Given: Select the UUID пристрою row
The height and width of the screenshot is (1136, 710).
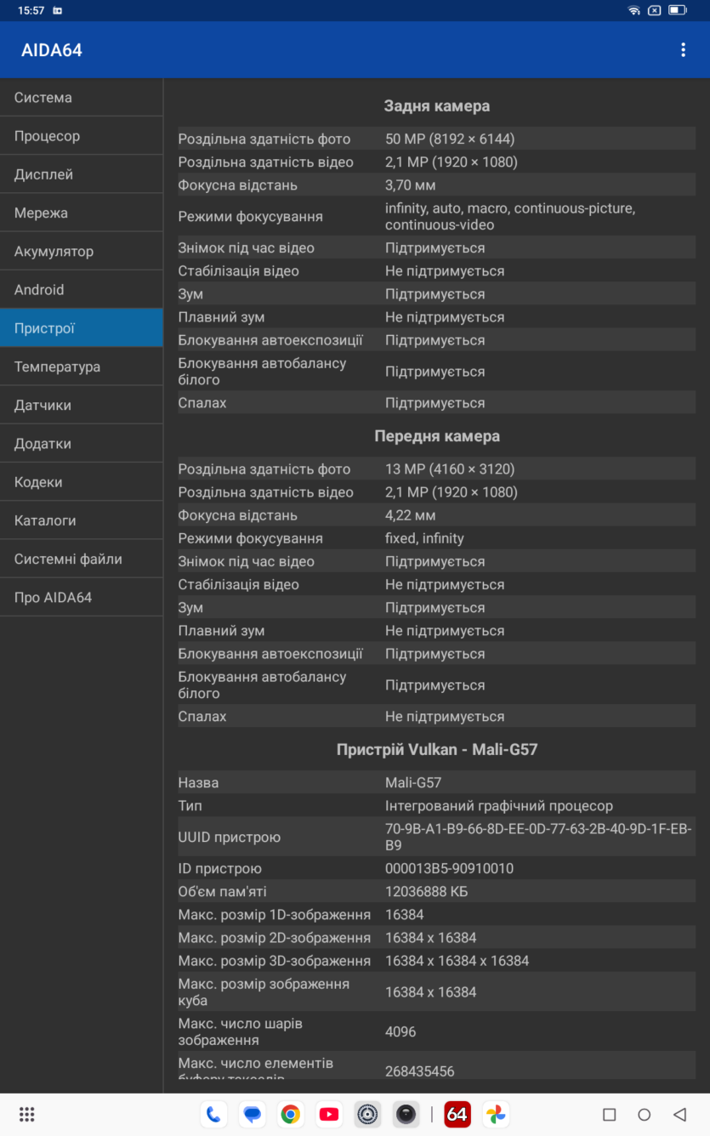Looking at the screenshot, I should (x=436, y=837).
